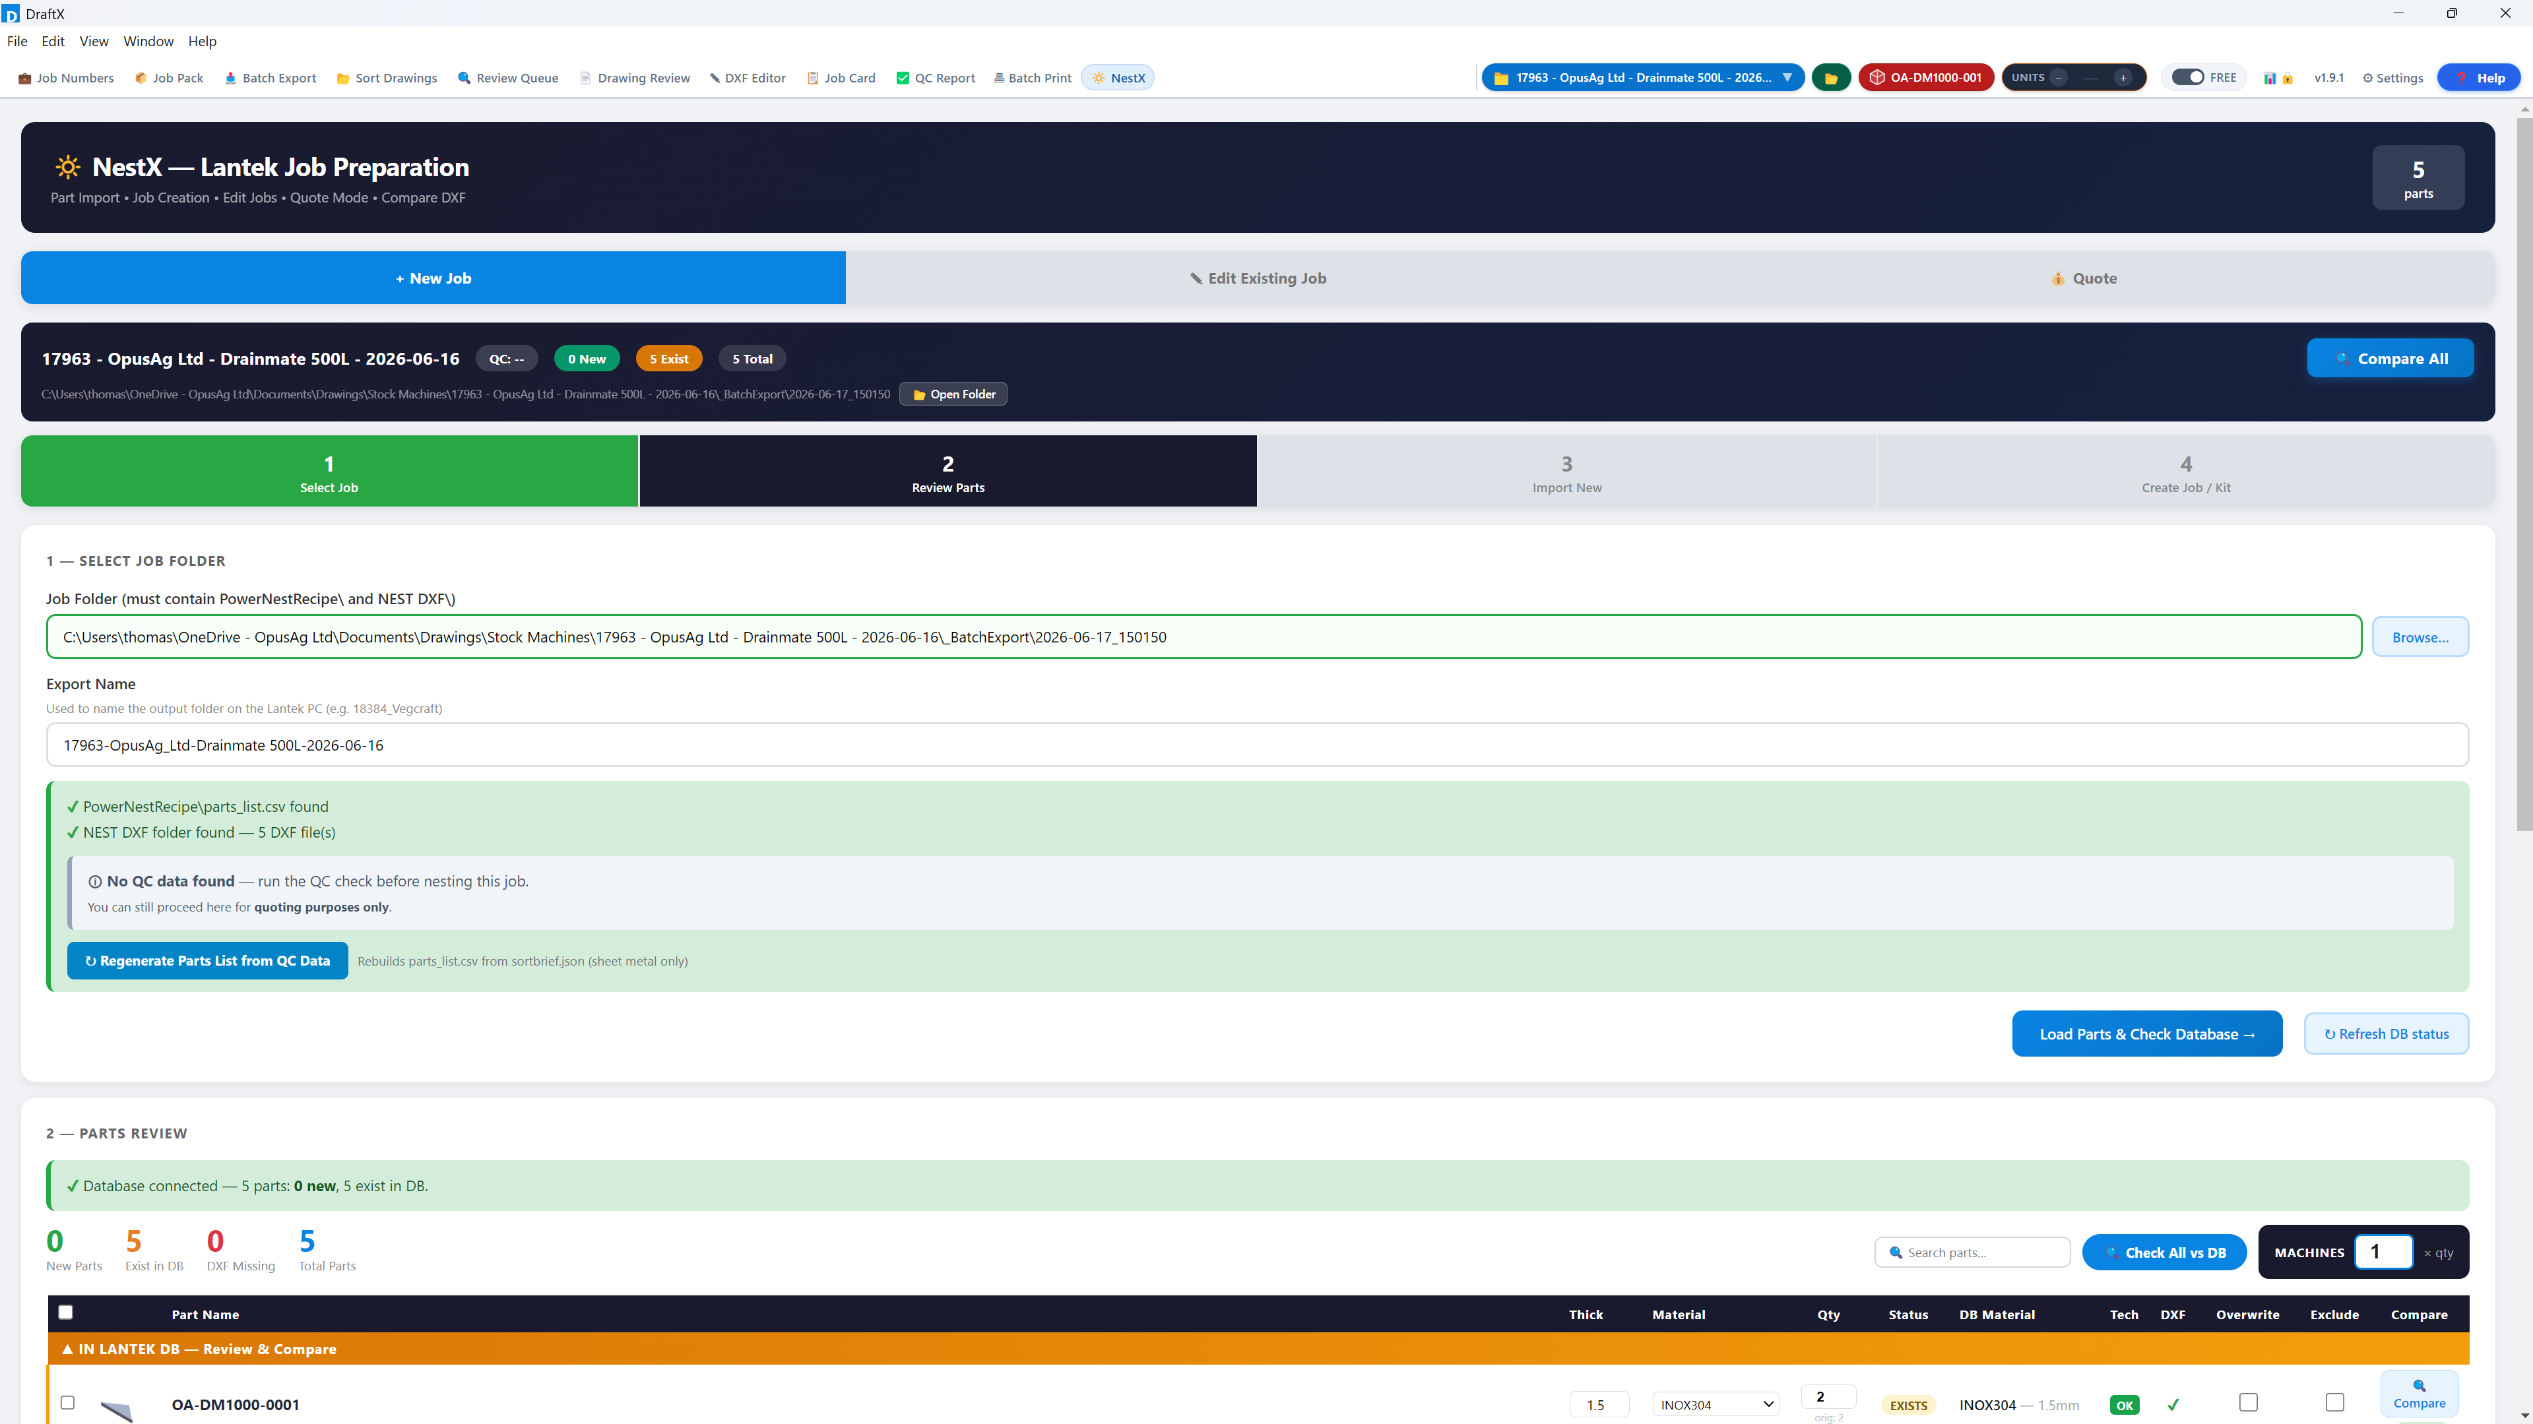2533x1424 pixels.
Task: Toggle the FREE switch
Action: (x=2188, y=78)
